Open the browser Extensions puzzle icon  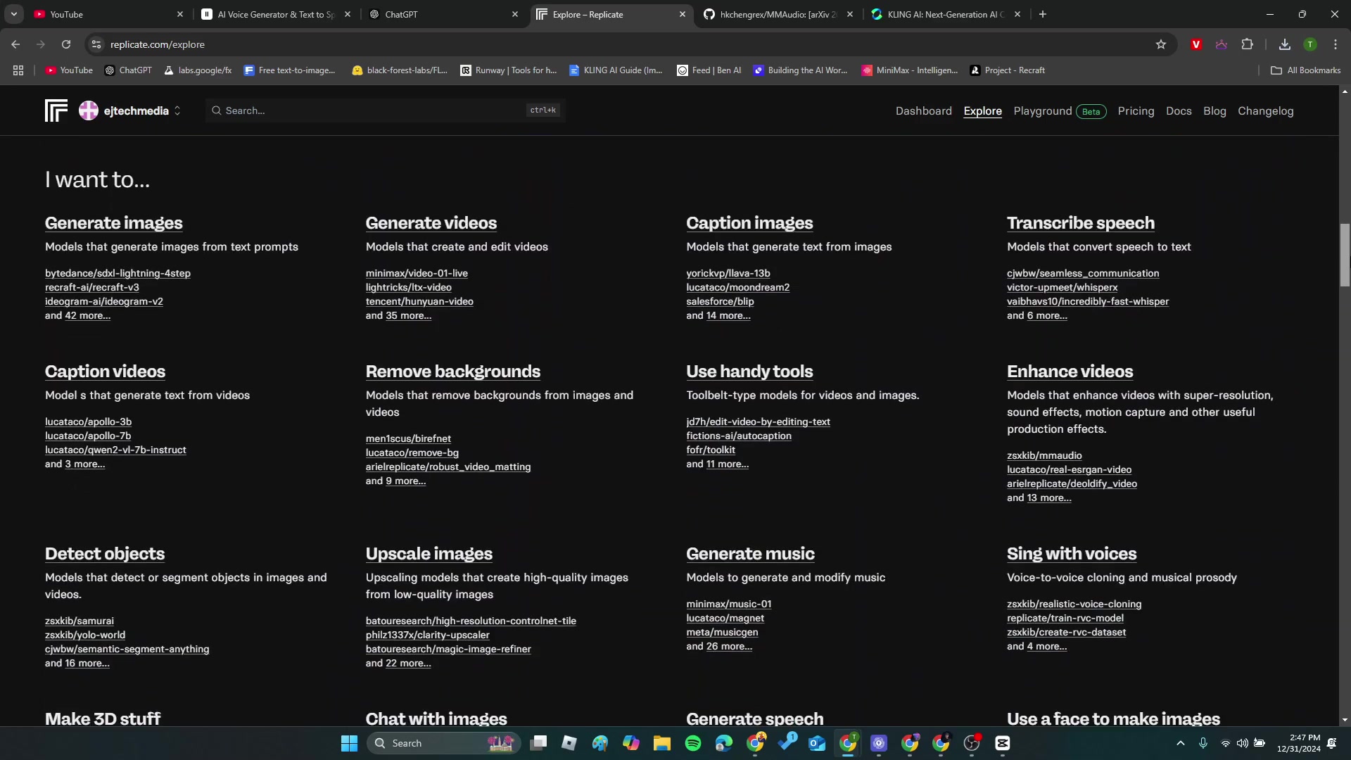(x=1247, y=44)
